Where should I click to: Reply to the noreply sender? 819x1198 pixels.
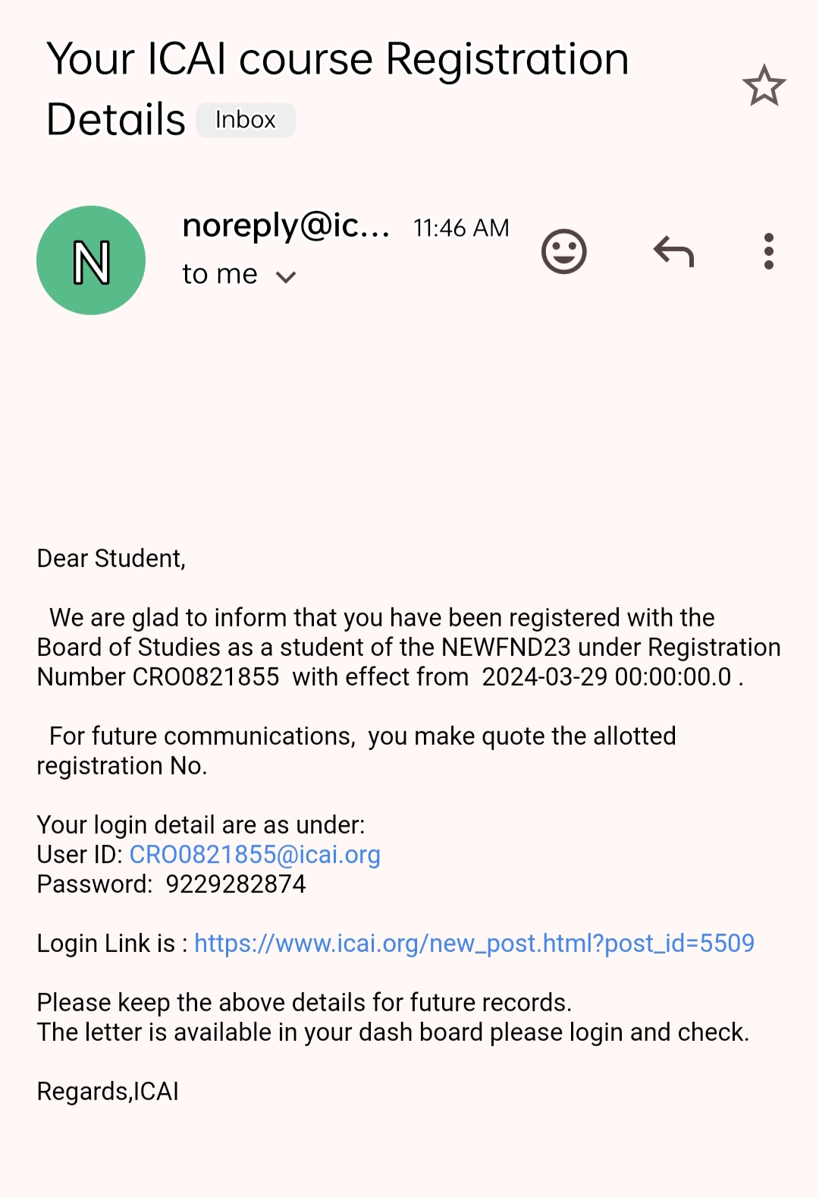pyautogui.click(x=673, y=251)
